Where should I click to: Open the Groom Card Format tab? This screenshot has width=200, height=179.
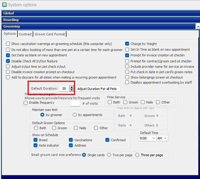[50, 34]
